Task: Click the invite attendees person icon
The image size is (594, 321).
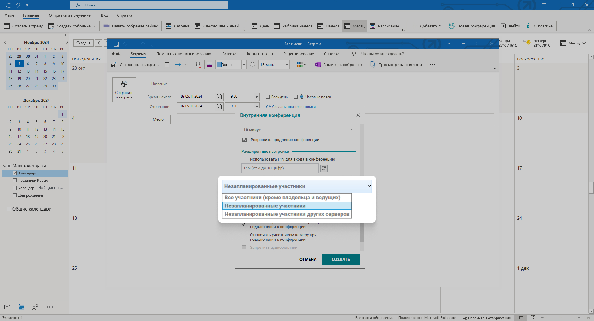Action: pos(198,65)
